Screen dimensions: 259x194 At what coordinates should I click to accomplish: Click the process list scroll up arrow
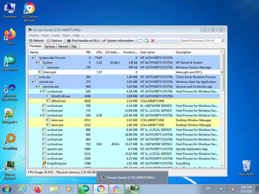222,52
